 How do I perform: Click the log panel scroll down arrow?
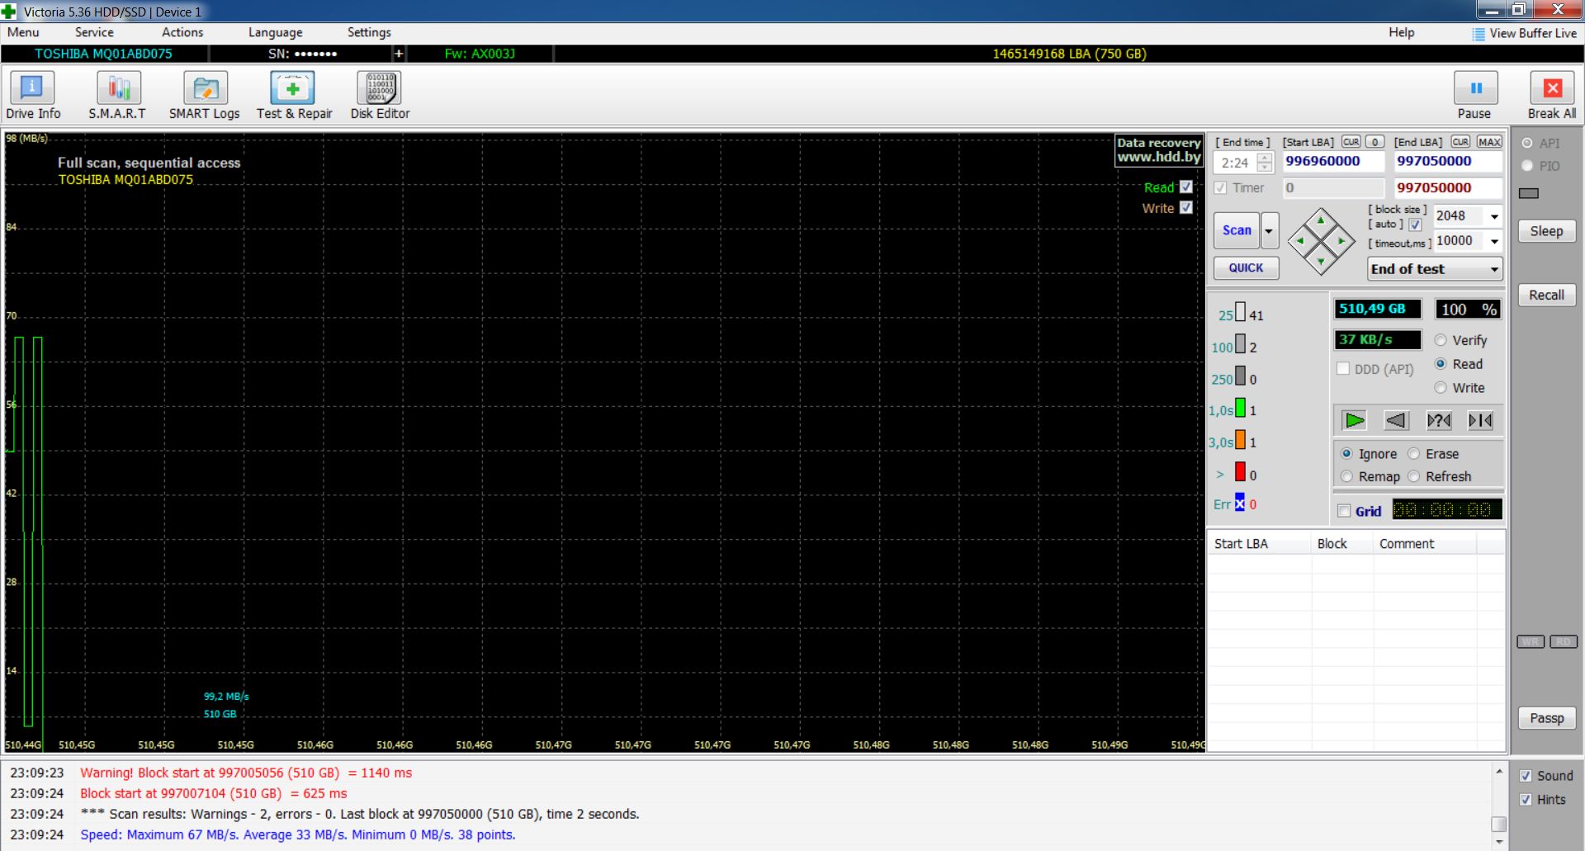[x=1499, y=843]
